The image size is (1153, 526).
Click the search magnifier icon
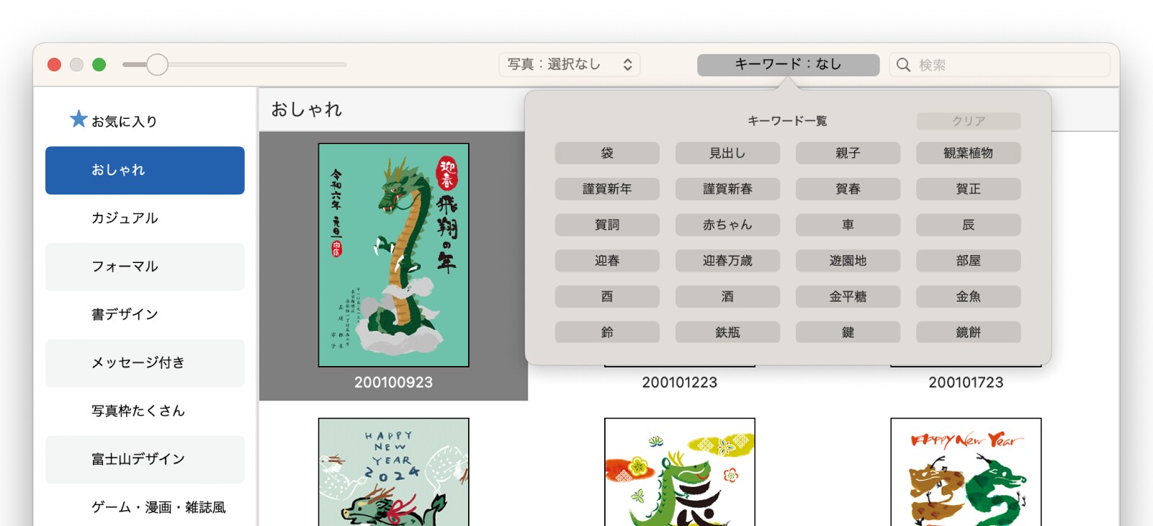tap(903, 65)
